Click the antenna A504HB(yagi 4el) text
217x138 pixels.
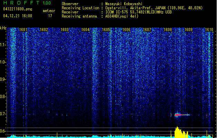(122, 16)
